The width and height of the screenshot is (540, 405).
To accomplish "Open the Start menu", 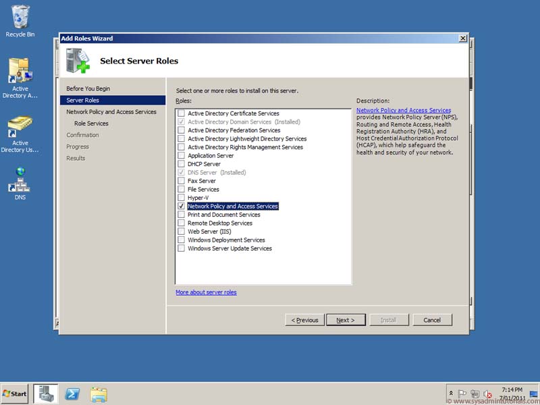I will point(14,394).
